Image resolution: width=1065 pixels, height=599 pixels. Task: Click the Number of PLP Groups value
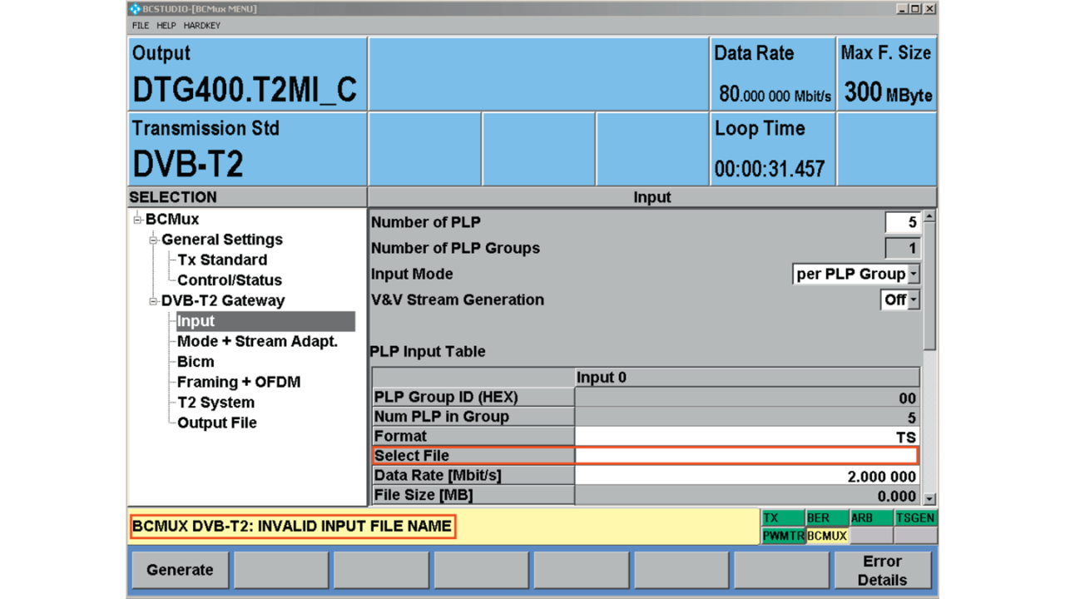coord(903,249)
